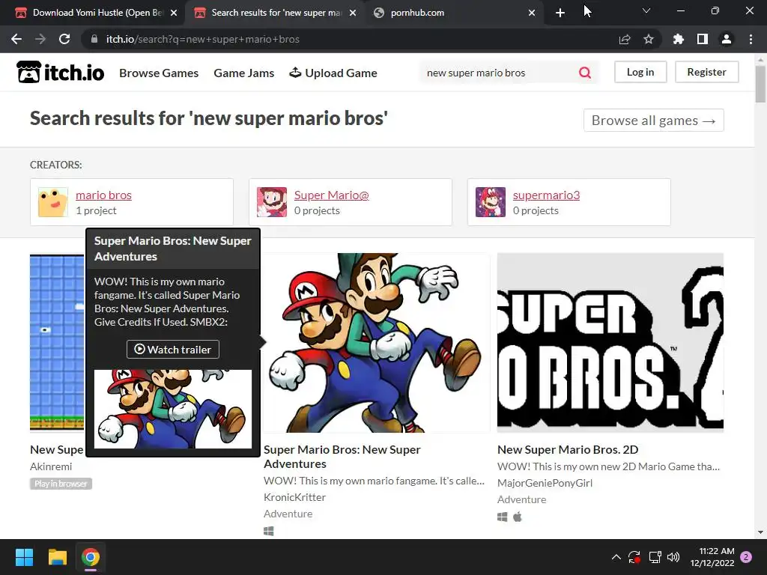Click the mario bros creator avatar
767x575 pixels.
pos(53,202)
